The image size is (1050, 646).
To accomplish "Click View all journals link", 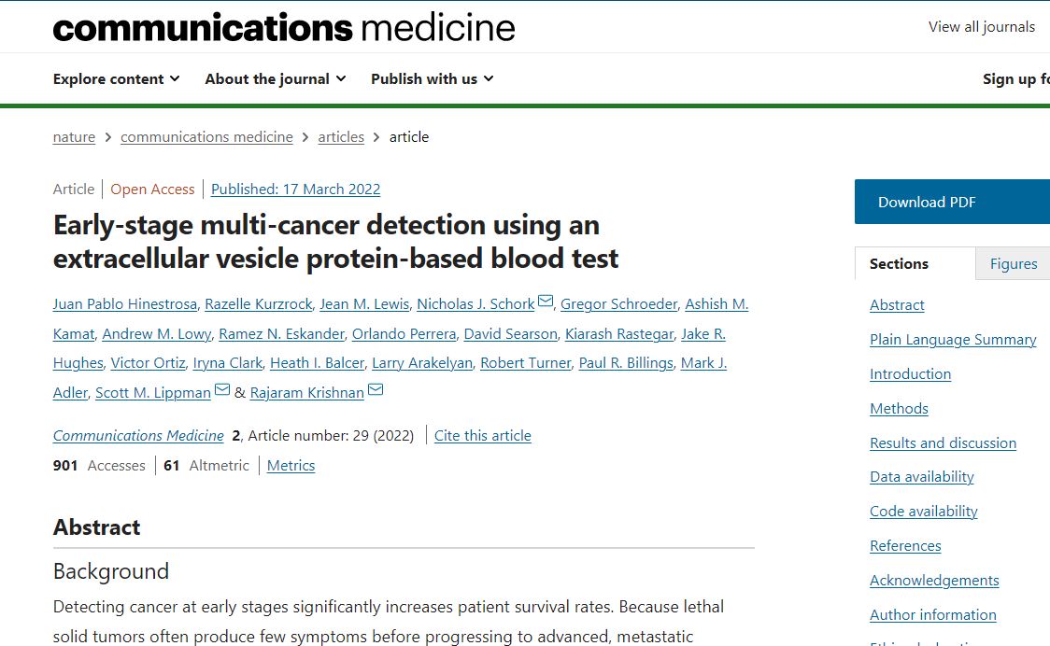I will [x=982, y=27].
